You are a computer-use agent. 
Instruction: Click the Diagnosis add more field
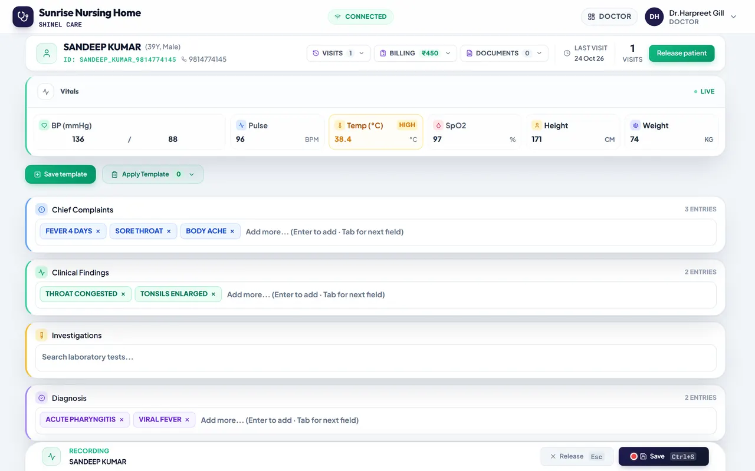[x=454, y=420]
